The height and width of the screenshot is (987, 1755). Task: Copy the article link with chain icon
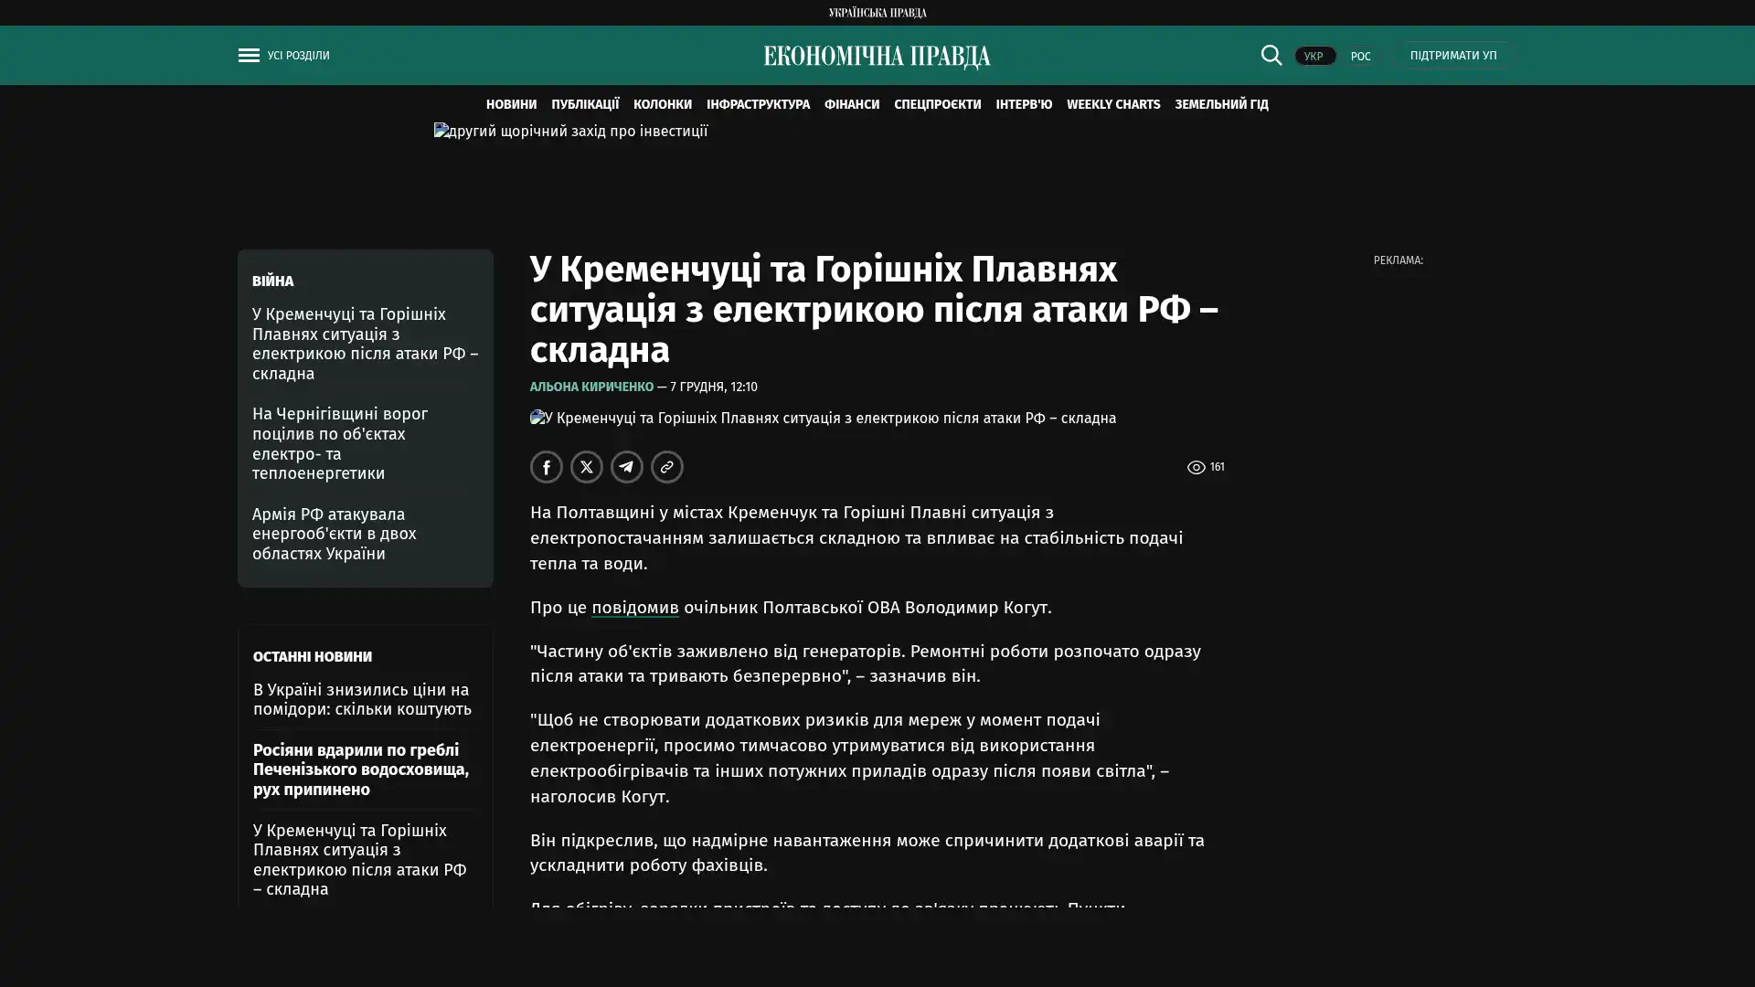[666, 467]
